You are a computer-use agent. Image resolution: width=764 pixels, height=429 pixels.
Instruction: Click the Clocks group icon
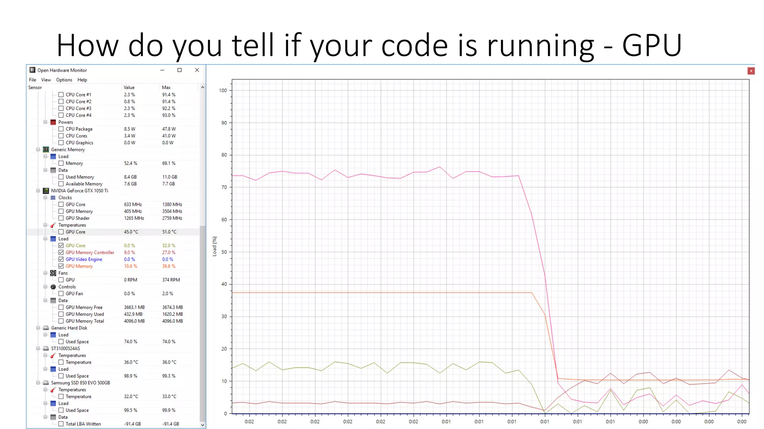point(53,198)
